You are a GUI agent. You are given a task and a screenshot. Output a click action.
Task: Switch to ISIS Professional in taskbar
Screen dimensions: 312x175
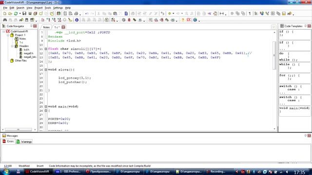coord(68,172)
